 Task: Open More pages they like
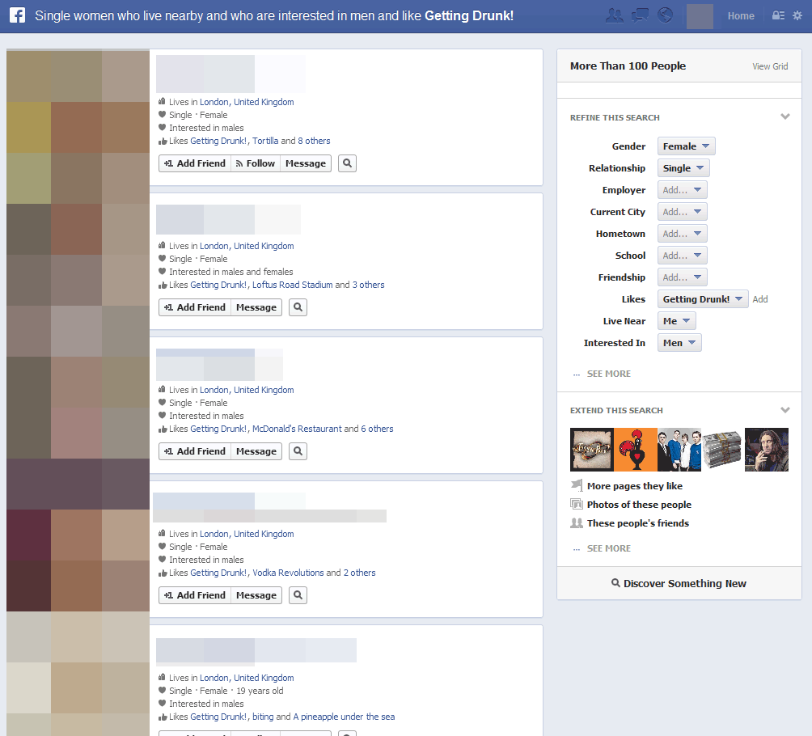pos(634,486)
